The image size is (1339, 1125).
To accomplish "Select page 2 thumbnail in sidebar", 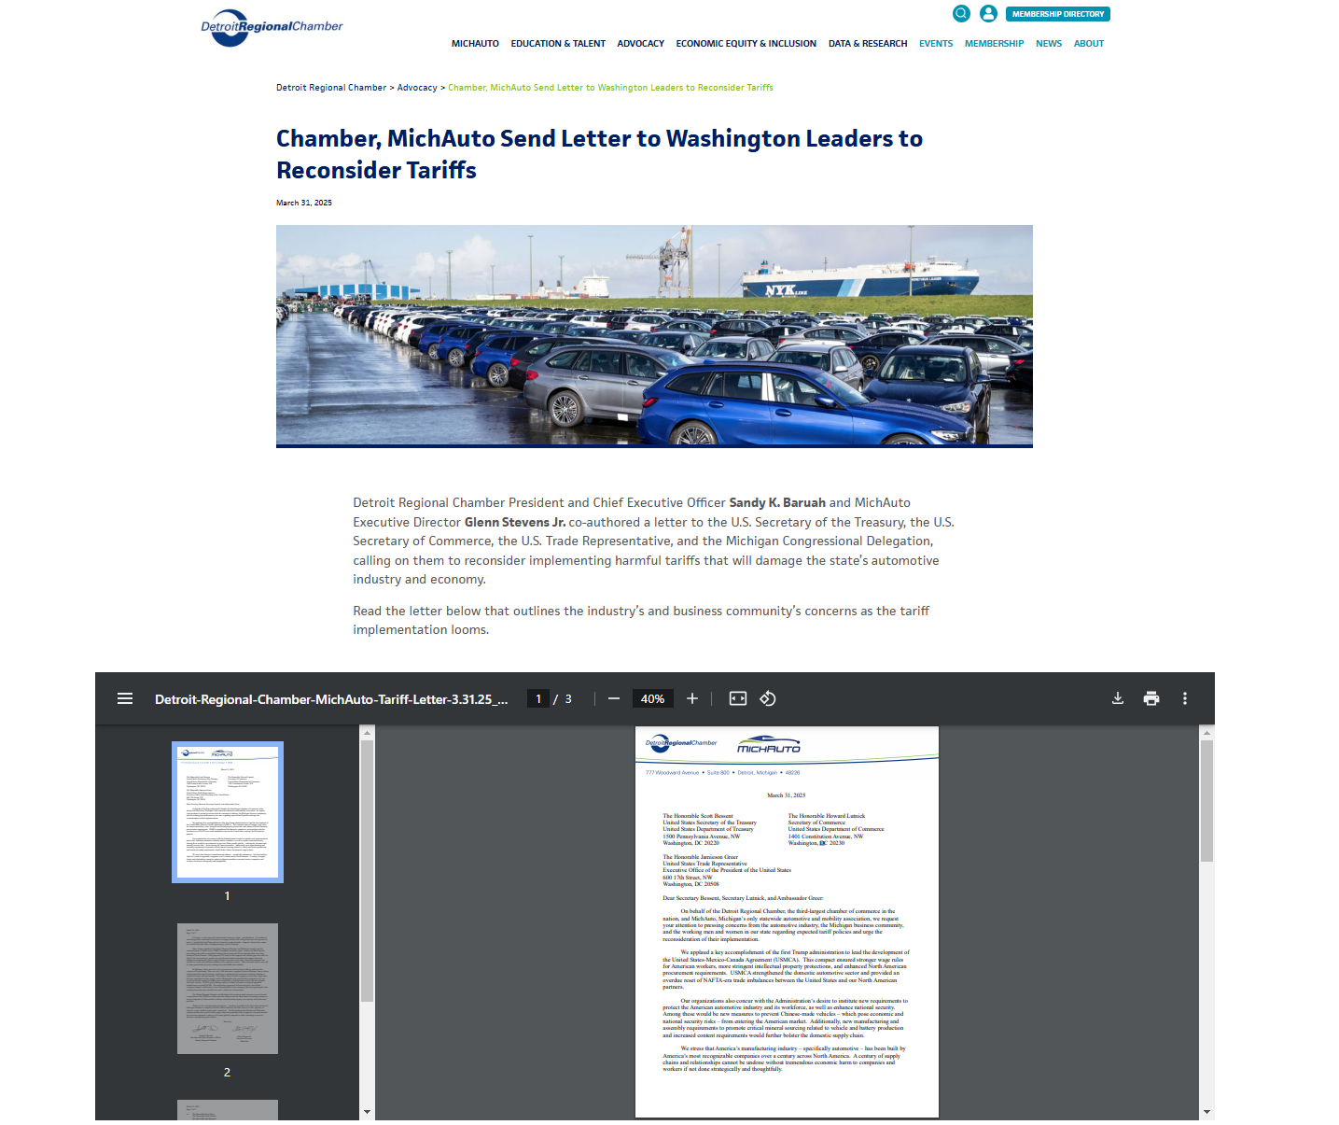I will tap(228, 989).
